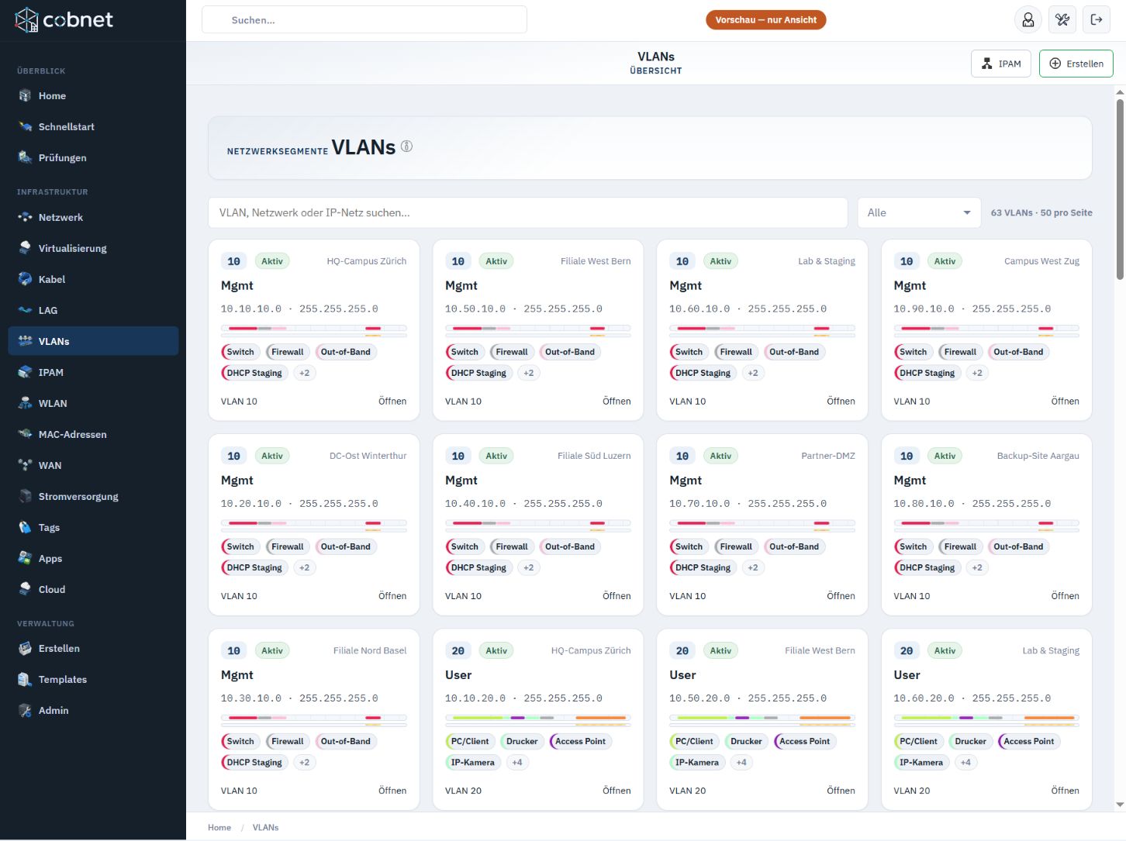This screenshot has height=841, width=1126.
Task: Click the WLAN sidebar icon
Action: [x=25, y=404]
